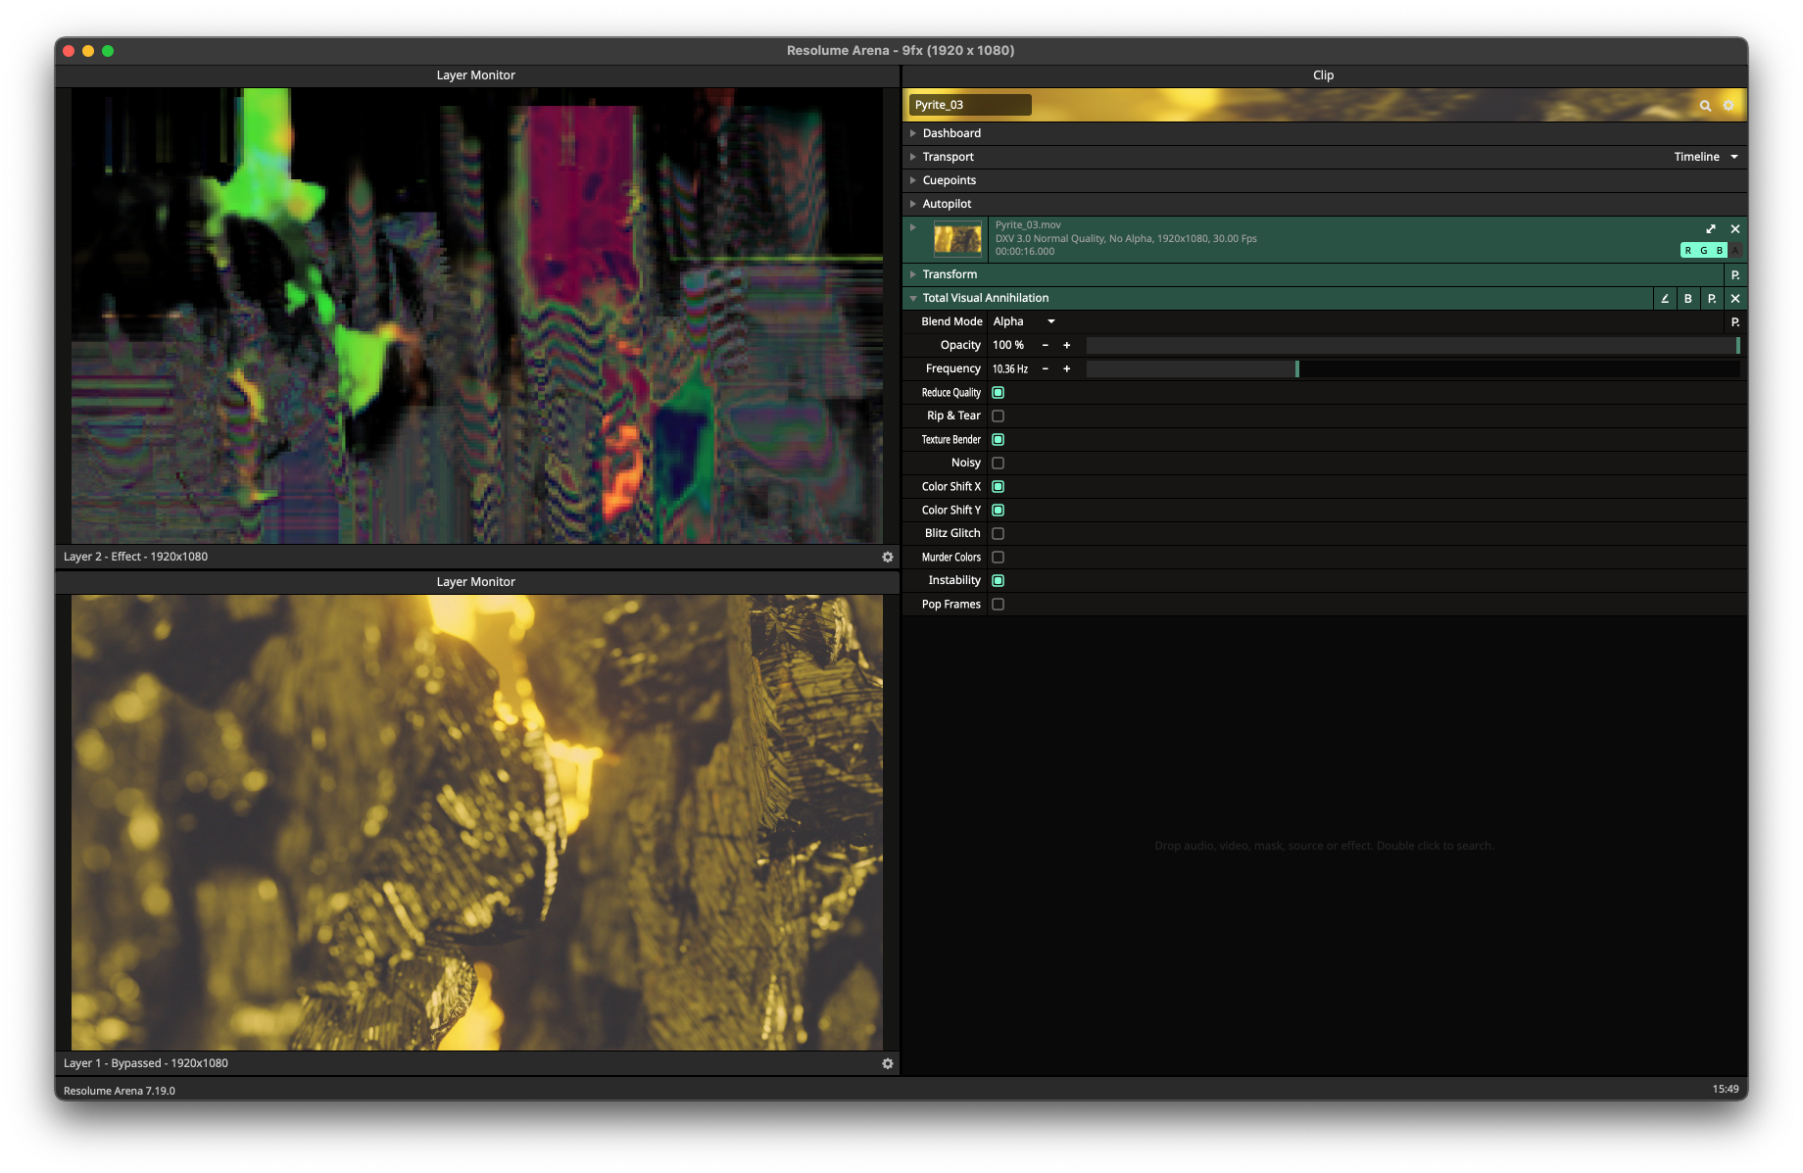The image size is (1803, 1173).
Task: Click the expand arrows icon on Pyrite_03.mov
Action: [x=1711, y=229]
